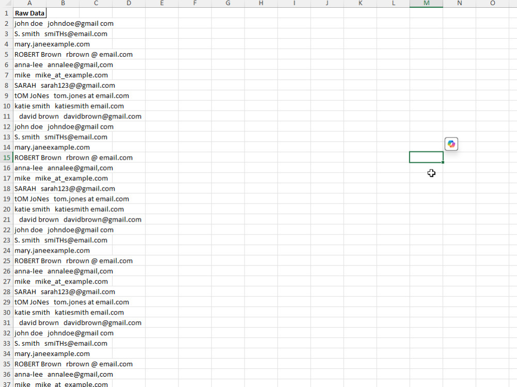Select column M header
The image size is (517, 387).
pos(427,3)
